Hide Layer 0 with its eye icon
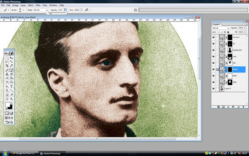The image size is (249, 156). [213, 89]
